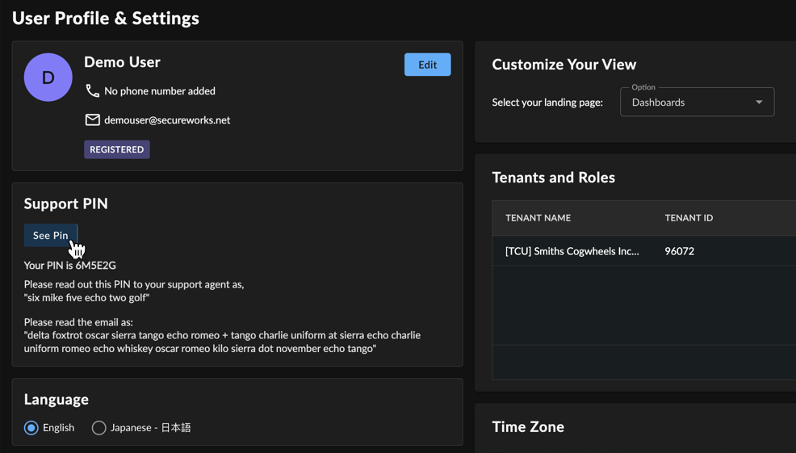
Task: Click the phone icon in the profile card
Action: [x=92, y=91]
